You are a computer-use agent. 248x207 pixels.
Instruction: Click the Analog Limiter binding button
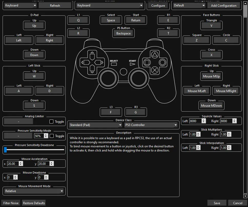(18, 122)
